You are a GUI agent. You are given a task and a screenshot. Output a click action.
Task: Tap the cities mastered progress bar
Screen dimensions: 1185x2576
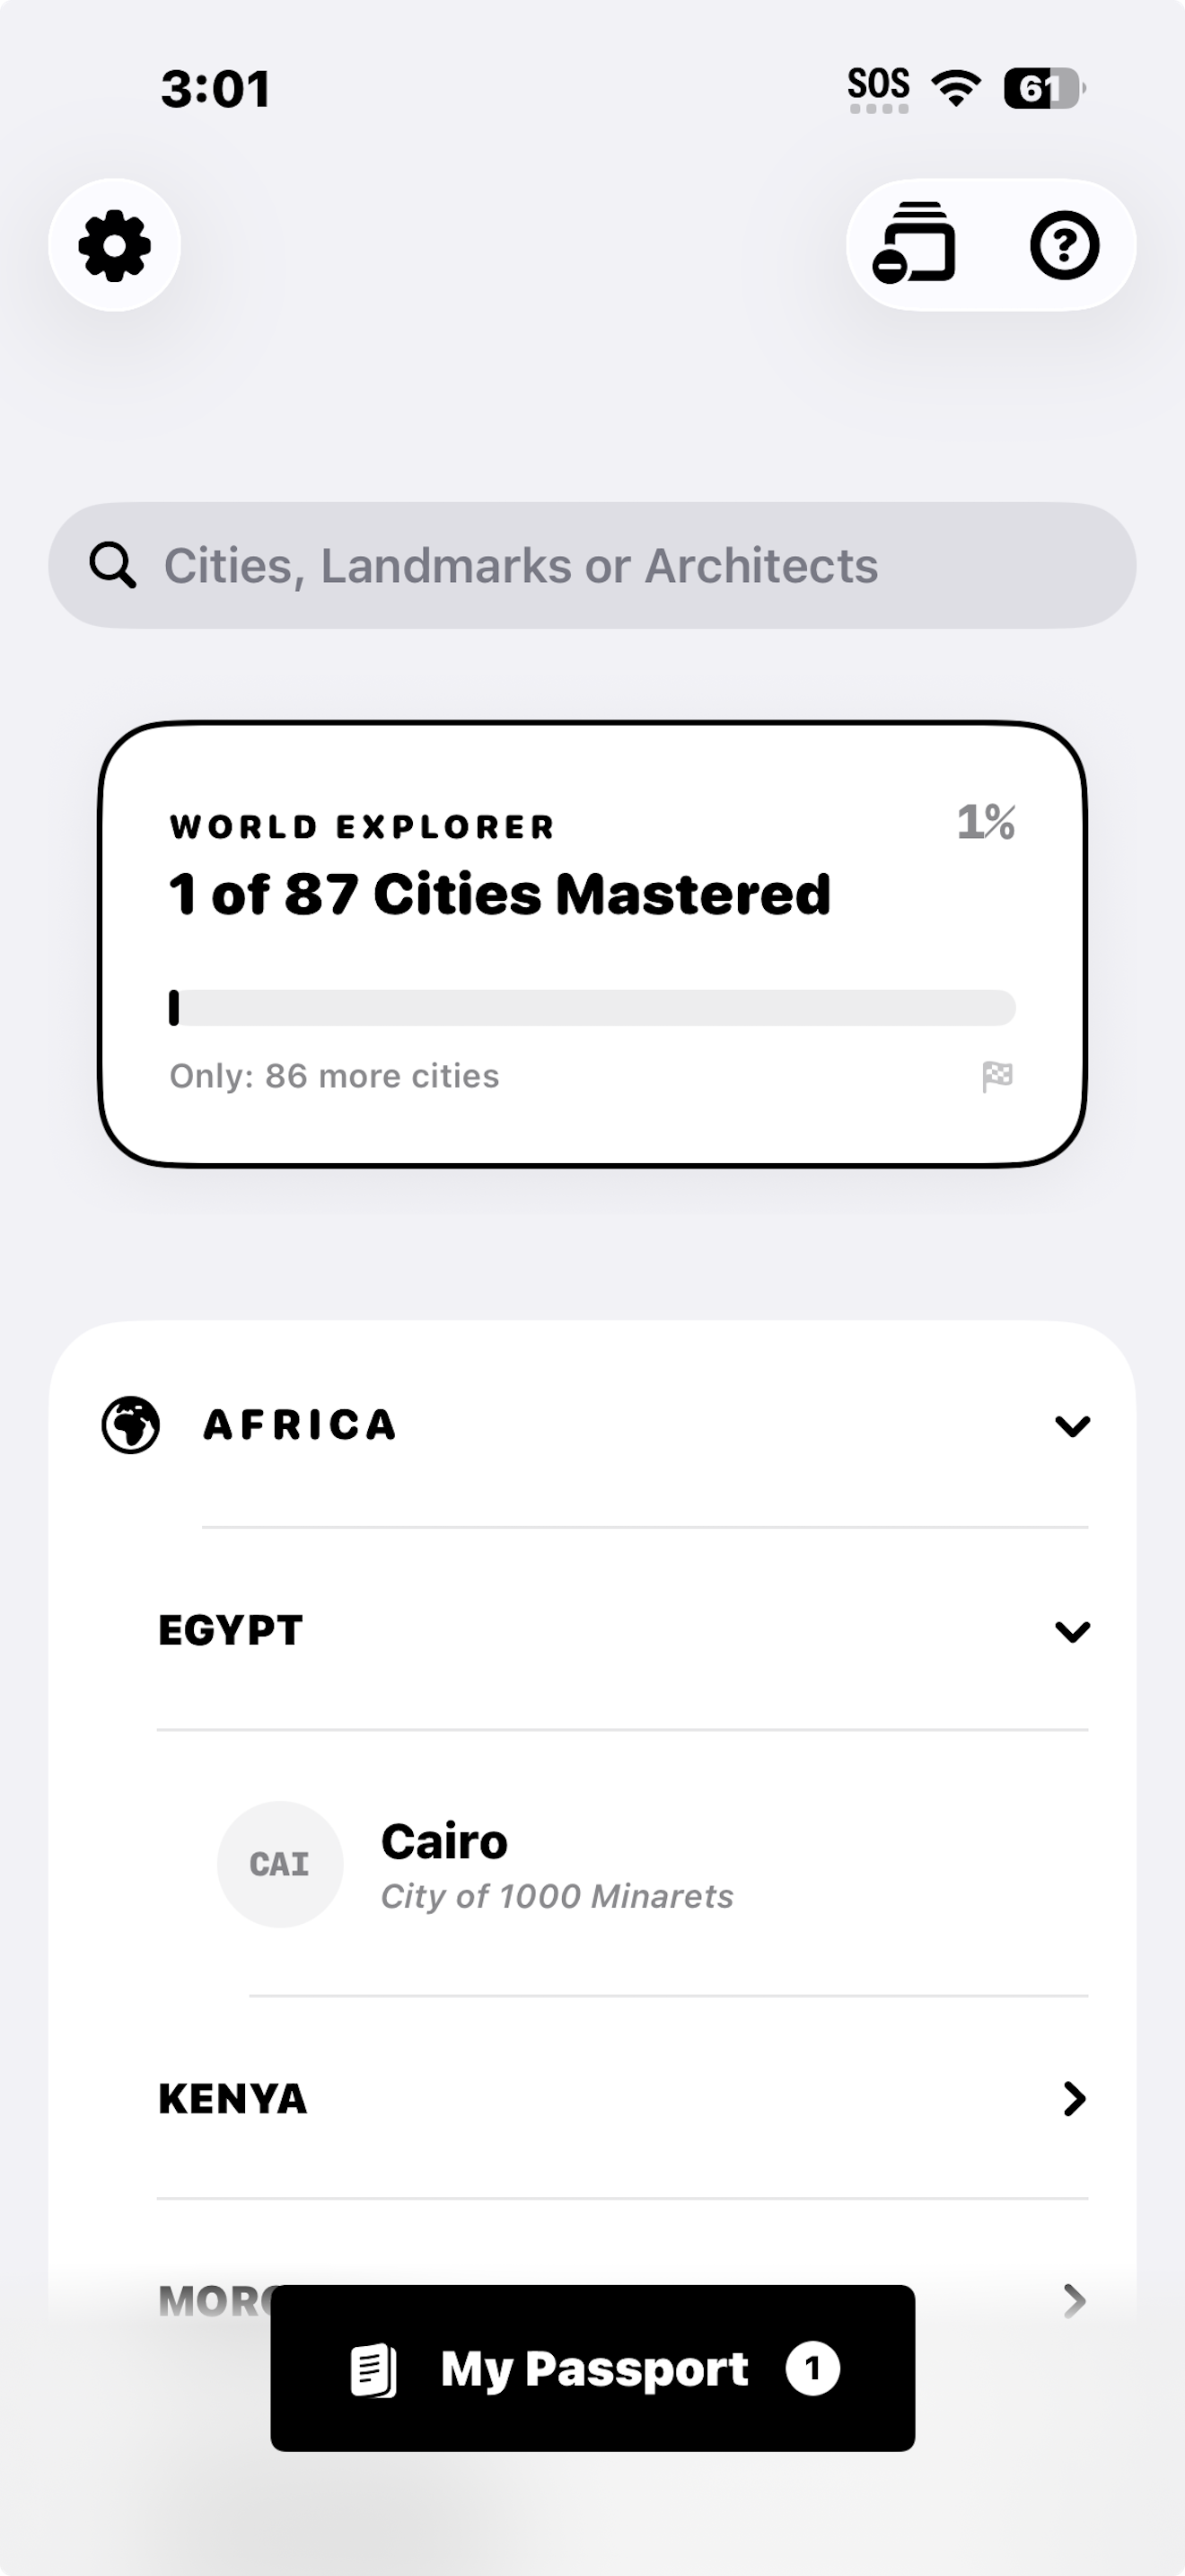[592, 1008]
